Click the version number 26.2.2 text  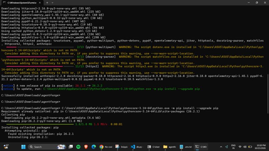[x=97, y=86]
